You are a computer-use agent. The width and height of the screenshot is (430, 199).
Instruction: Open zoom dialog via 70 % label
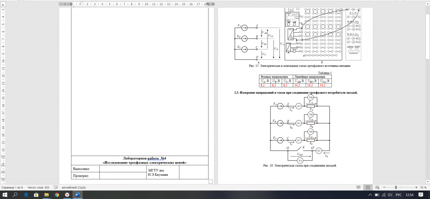(423, 187)
